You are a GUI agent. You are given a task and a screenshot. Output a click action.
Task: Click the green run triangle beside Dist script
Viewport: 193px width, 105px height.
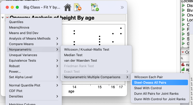[x=183, y=6]
